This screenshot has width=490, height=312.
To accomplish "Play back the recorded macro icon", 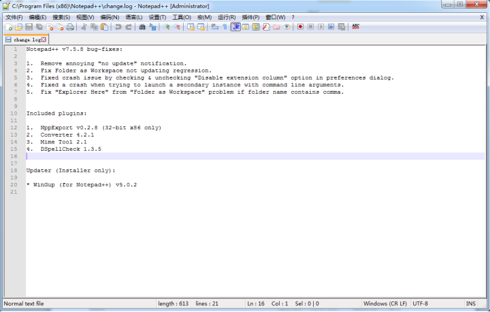I will coord(321,27).
